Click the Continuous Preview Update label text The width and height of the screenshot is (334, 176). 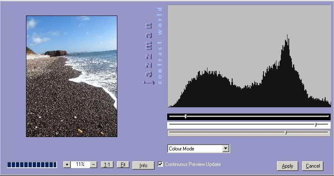[x=193, y=164]
